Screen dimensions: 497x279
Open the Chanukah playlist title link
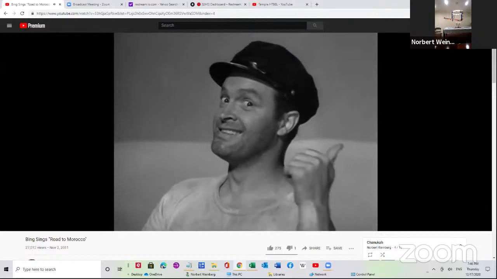[375, 243]
